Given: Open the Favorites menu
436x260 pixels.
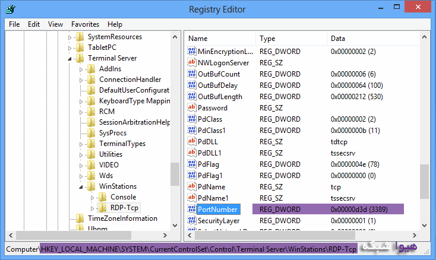Looking at the screenshot, I should (x=85, y=24).
